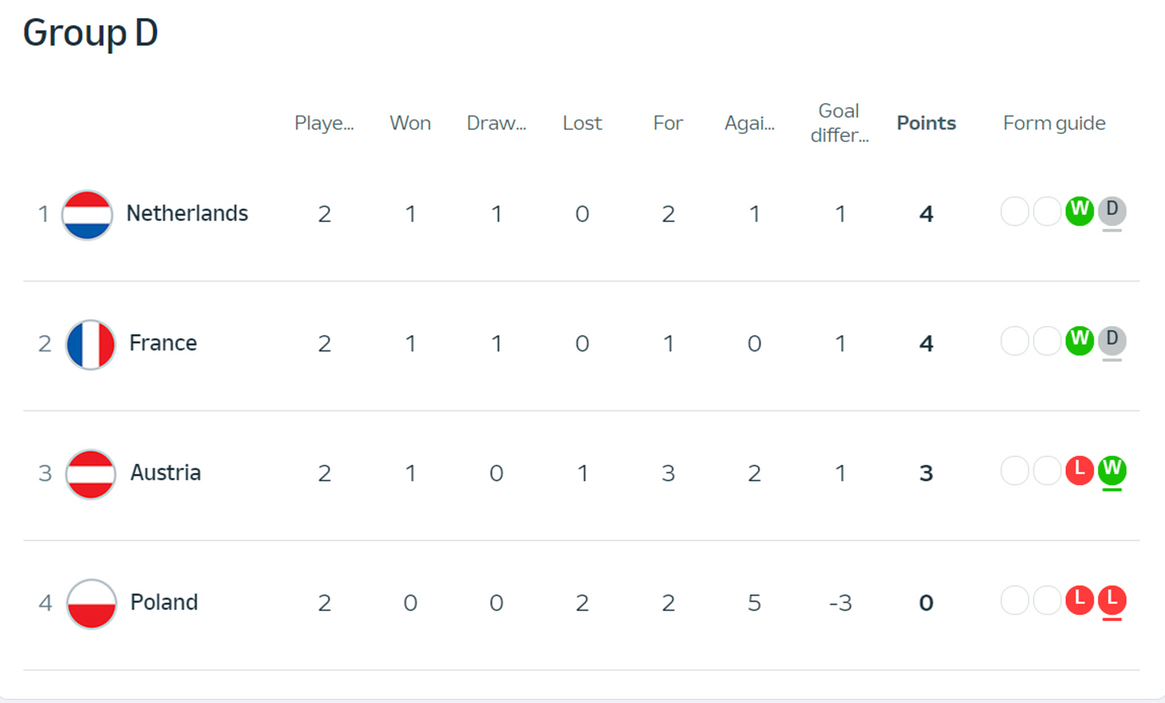Open Austria's red L form result
This screenshot has width=1165, height=703.
pyautogui.click(x=1079, y=471)
